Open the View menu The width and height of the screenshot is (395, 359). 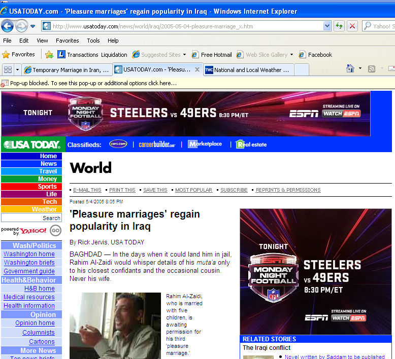click(42, 41)
